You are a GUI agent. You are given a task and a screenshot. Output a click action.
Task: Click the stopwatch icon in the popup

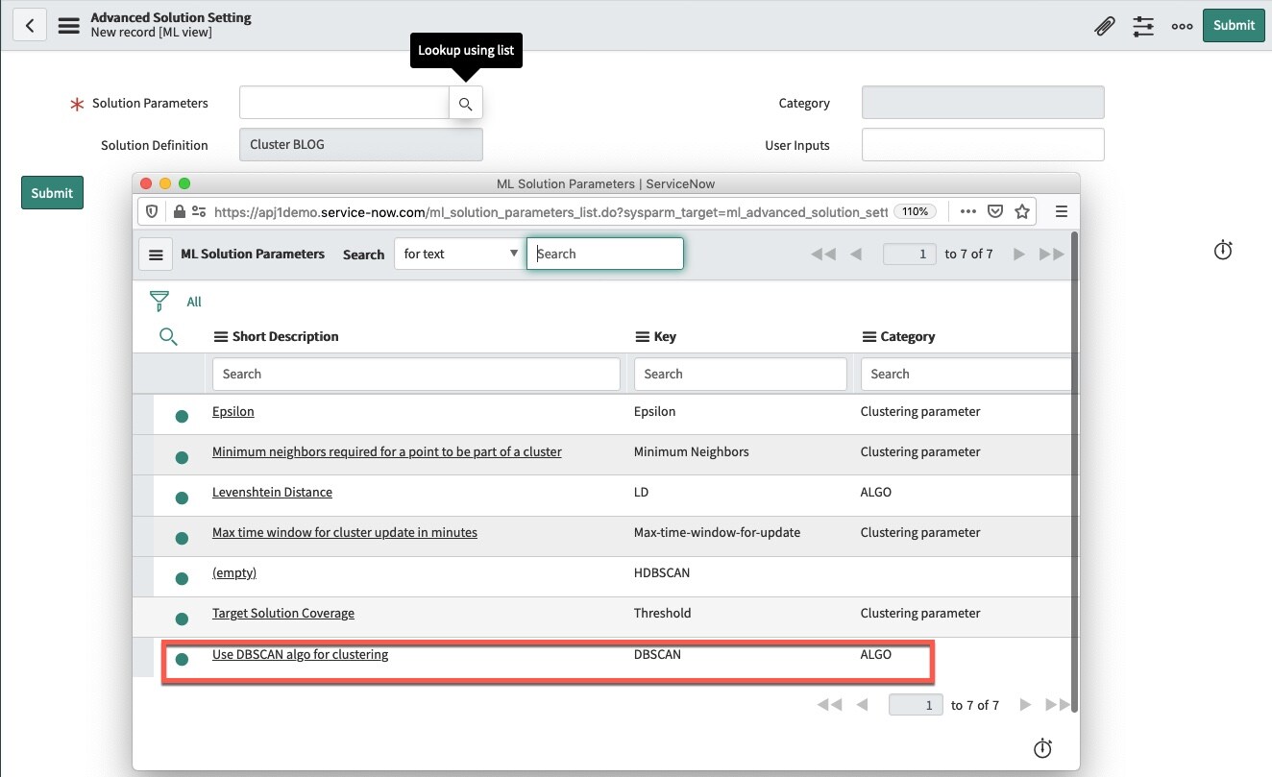click(x=1042, y=747)
